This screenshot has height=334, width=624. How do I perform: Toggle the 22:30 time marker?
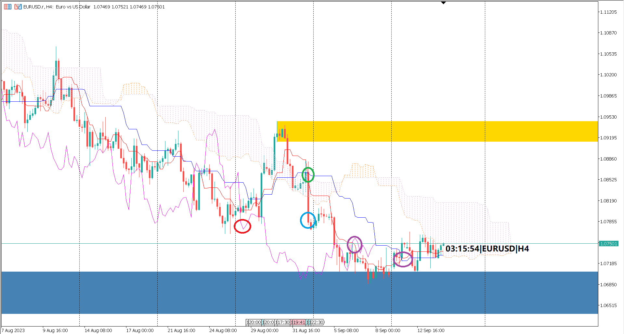click(317, 322)
